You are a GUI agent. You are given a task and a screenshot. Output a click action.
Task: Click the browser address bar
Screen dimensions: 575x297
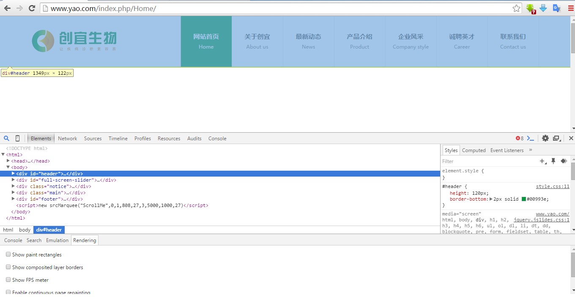(281, 8)
